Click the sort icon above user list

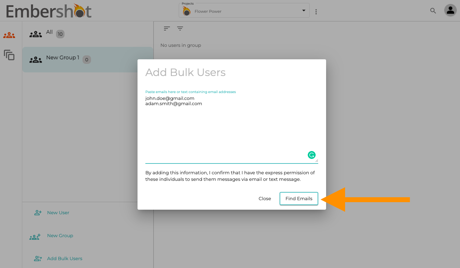(167, 29)
